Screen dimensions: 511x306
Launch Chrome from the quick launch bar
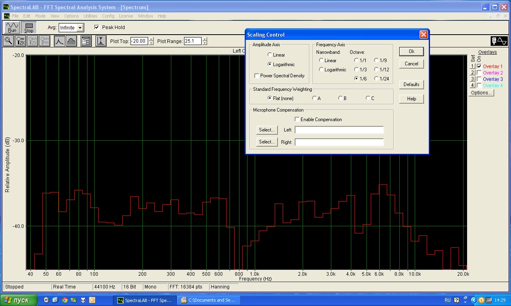[x=65, y=300]
